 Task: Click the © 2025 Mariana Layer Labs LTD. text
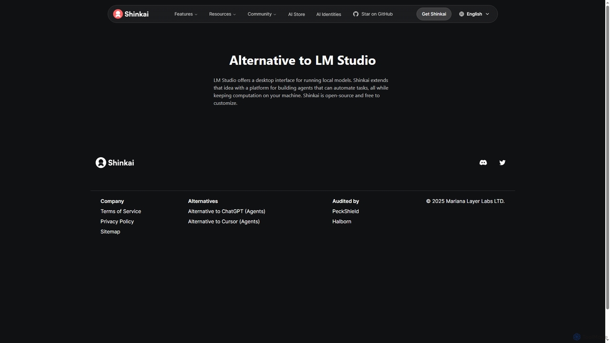[465, 201]
